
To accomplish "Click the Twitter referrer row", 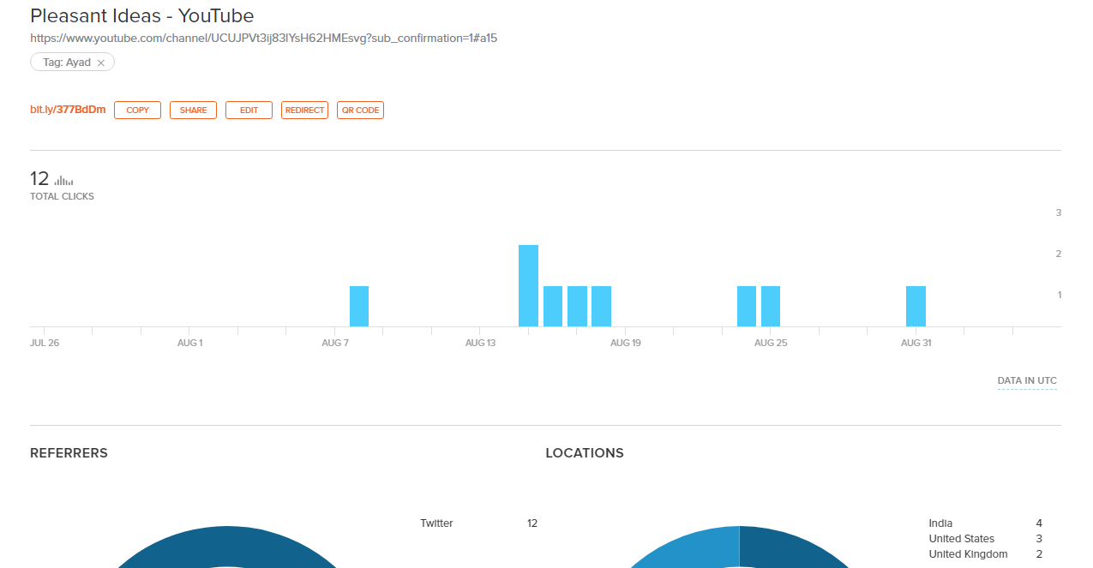I will 478,523.
